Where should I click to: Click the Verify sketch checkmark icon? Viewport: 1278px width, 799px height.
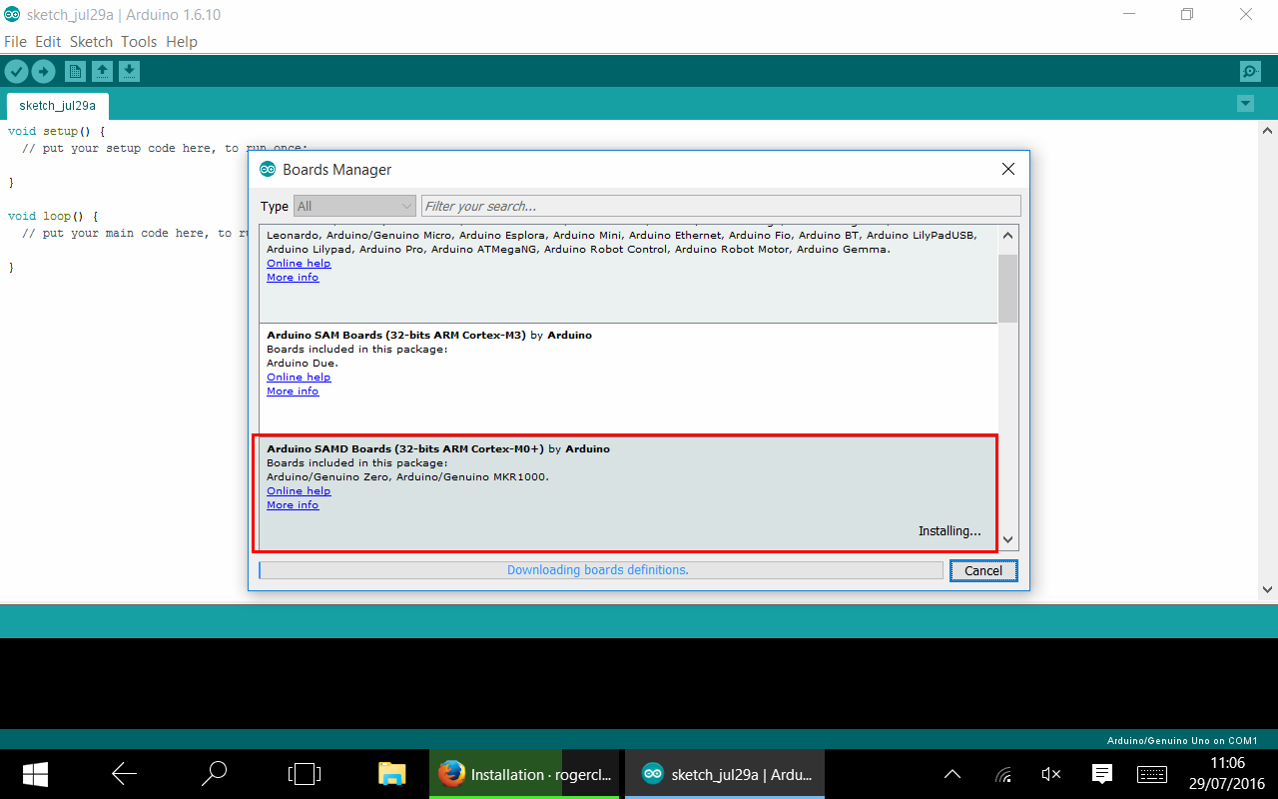16,71
